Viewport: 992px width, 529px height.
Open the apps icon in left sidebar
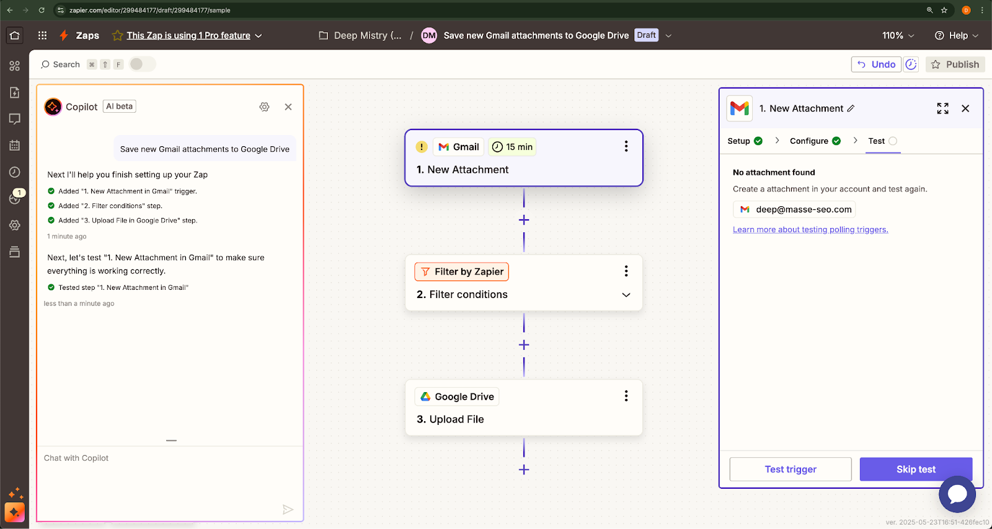tap(15, 66)
